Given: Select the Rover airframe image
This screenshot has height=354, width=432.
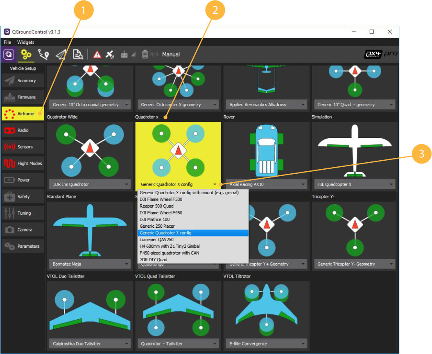Looking at the screenshot, I should [267, 150].
